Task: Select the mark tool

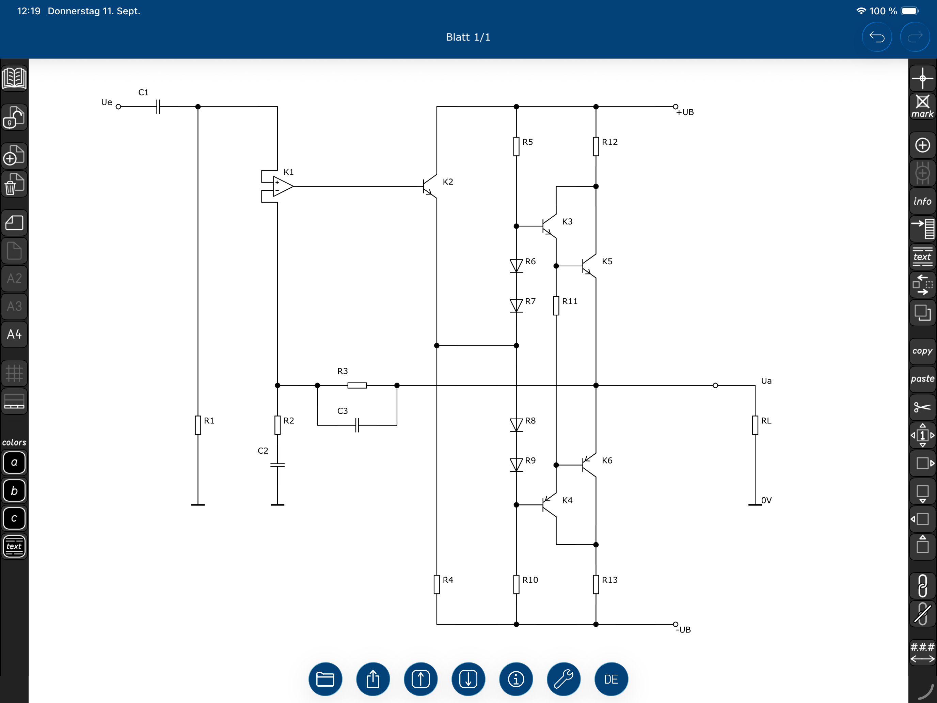Action: [x=922, y=106]
